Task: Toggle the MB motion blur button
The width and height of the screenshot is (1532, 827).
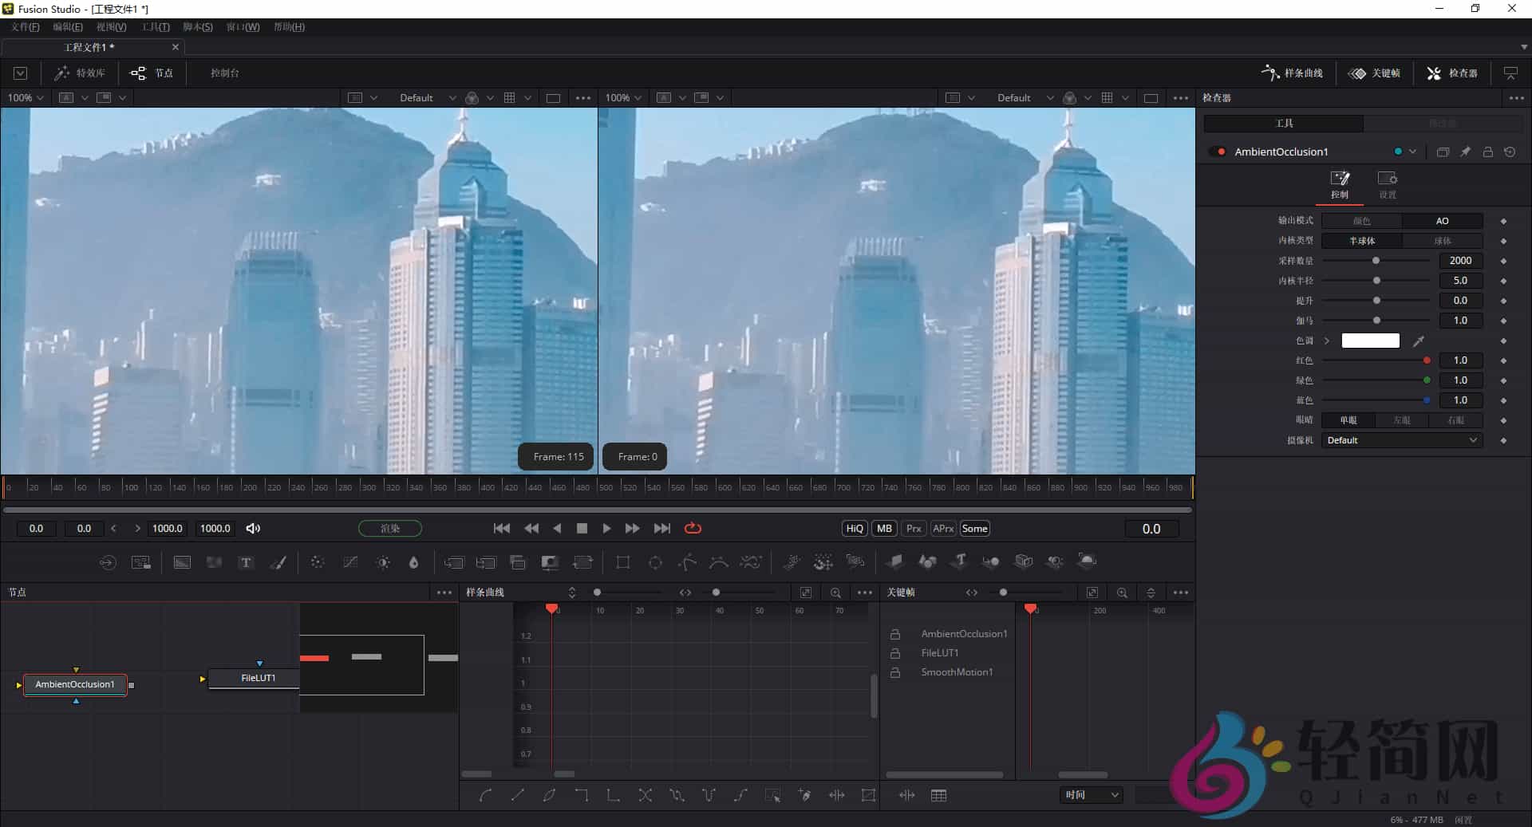Action: tap(883, 528)
